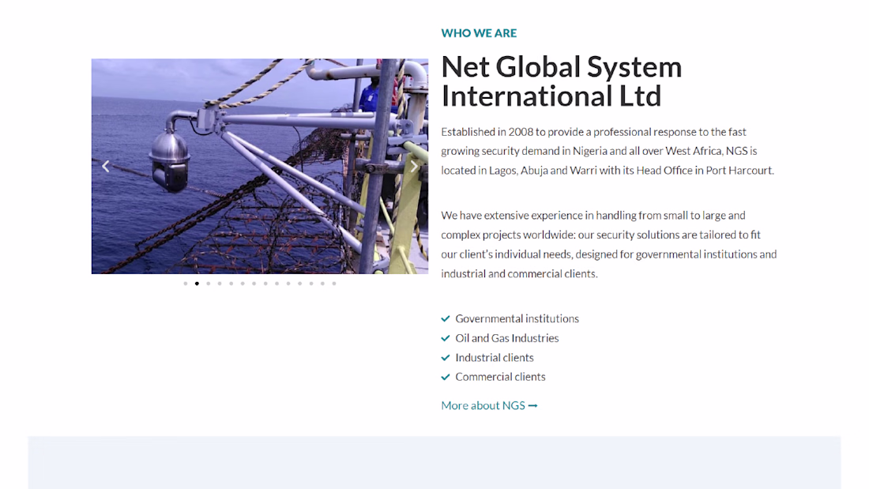Click the arrow icon after More about NGS

[x=532, y=406]
